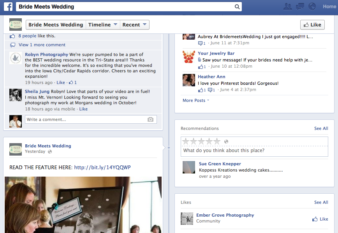Like the Bride Meets Wedding page
The width and height of the screenshot is (338, 233).
(x=312, y=25)
